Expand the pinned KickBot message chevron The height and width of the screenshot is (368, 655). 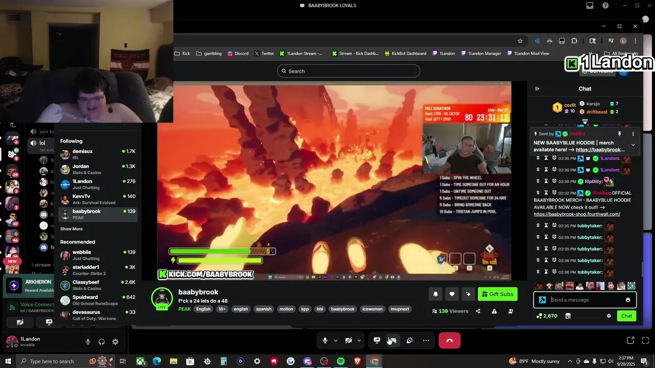pyautogui.click(x=633, y=145)
